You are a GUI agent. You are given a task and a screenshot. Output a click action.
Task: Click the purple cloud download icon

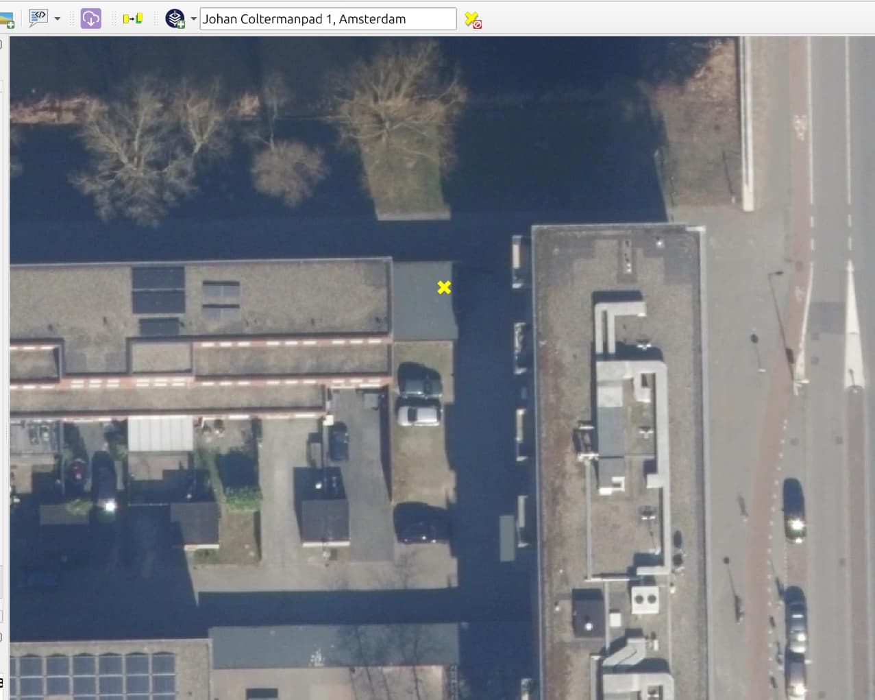pyautogui.click(x=90, y=19)
